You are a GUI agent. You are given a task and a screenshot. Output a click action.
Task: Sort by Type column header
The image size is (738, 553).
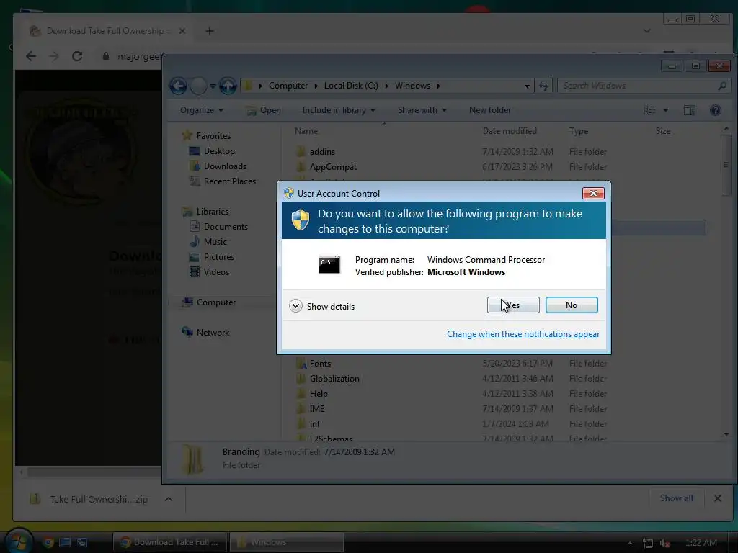[579, 131]
